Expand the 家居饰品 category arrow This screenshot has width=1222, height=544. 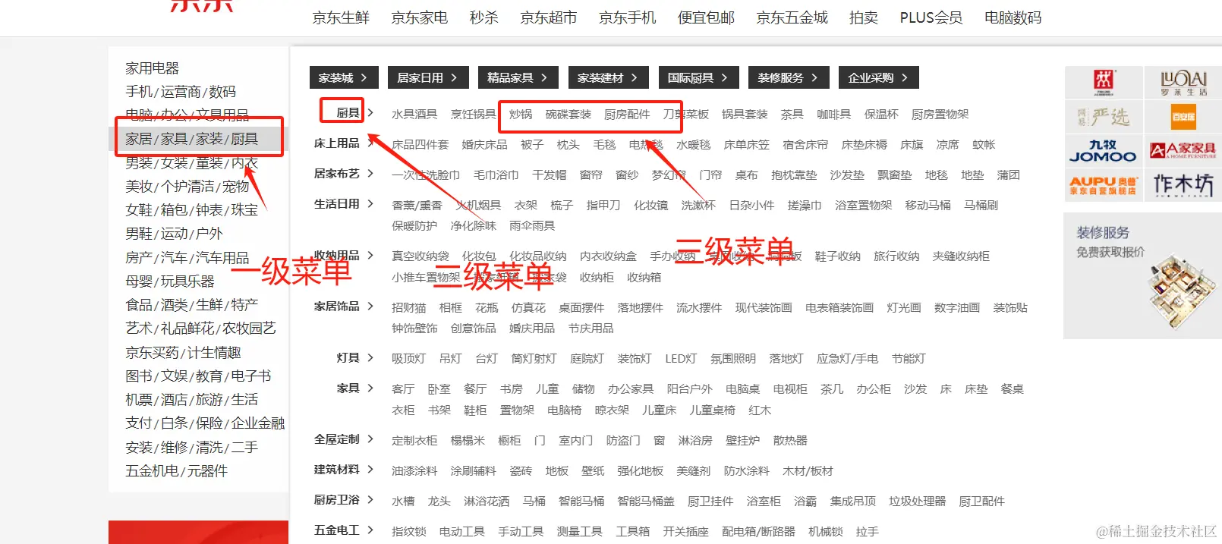(370, 307)
